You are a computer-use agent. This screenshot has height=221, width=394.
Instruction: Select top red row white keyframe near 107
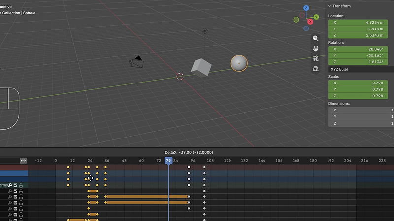pos(204,167)
